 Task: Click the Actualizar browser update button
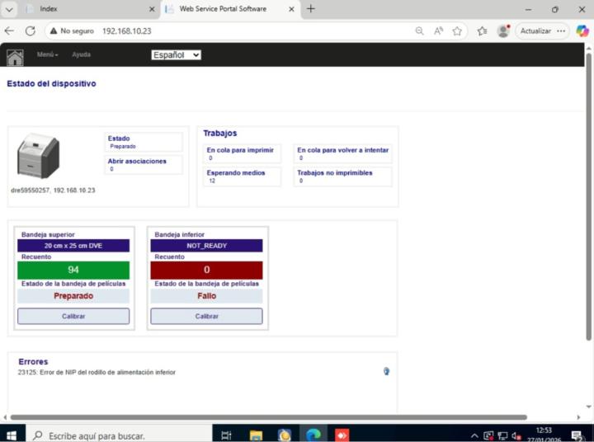535,31
